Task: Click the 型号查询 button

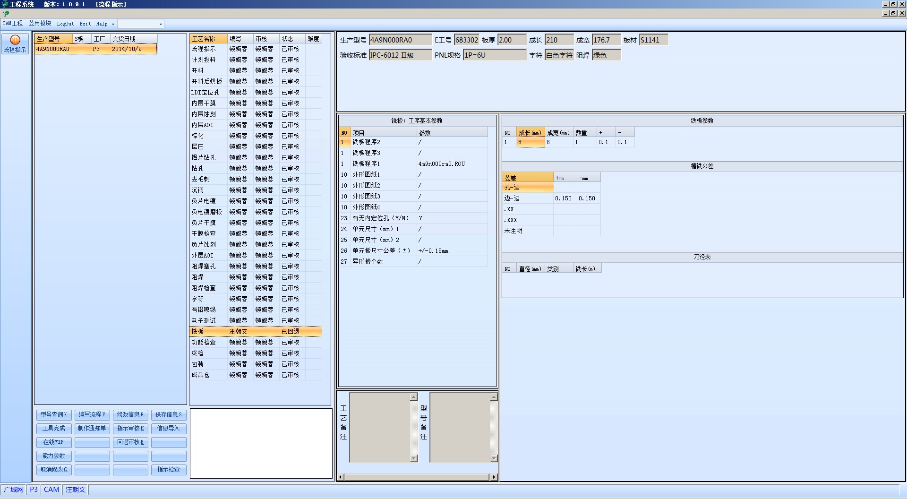Action: coord(54,415)
